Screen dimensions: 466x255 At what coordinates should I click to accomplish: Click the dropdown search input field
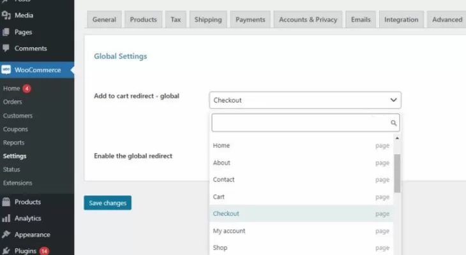[x=306, y=122]
